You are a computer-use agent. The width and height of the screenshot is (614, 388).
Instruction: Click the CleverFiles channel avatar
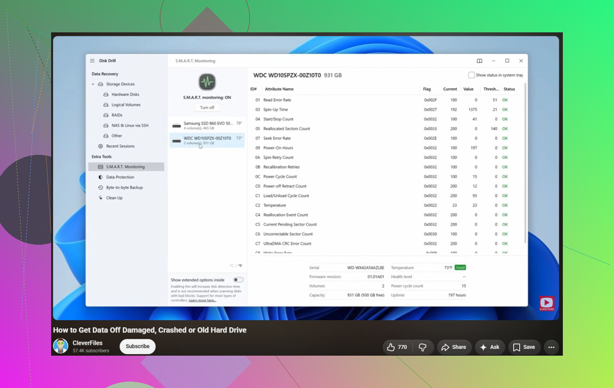tap(61, 346)
